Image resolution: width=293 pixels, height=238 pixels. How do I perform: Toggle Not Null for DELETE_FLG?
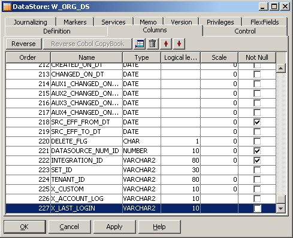[257, 141]
